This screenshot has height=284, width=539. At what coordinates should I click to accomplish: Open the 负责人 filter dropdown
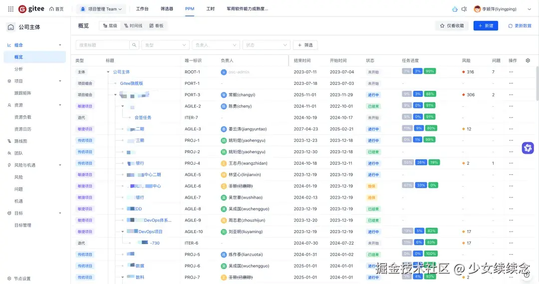tap(216, 45)
